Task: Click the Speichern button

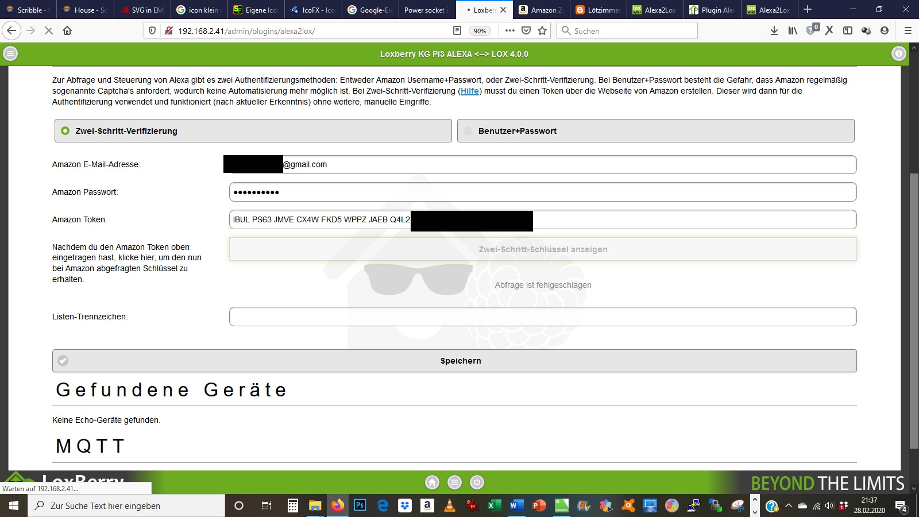Action: pos(454,361)
